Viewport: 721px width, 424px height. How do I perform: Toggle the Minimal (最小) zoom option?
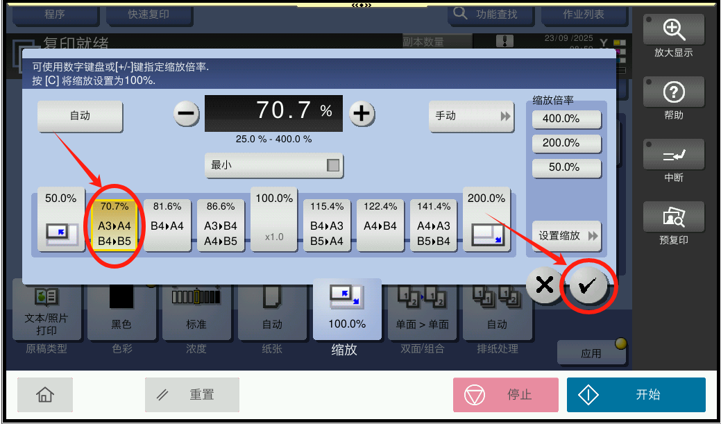pos(274,165)
